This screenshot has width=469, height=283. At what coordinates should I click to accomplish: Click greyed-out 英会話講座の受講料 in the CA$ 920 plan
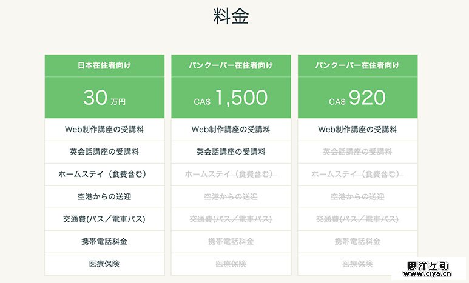[x=358, y=151]
